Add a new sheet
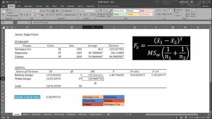The height and width of the screenshot is (119, 212). point(108,114)
